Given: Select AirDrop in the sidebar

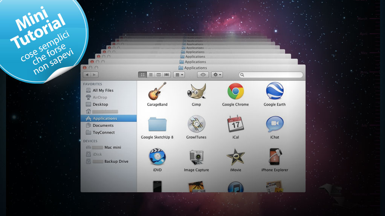Looking at the screenshot, I should [x=108, y=97].
